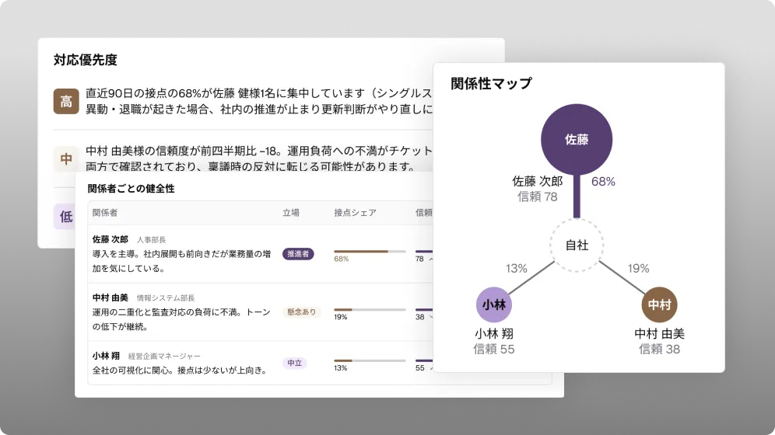The width and height of the screenshot is (775, 435).
Task: Select the purple 小林 node
Action: 494,304
